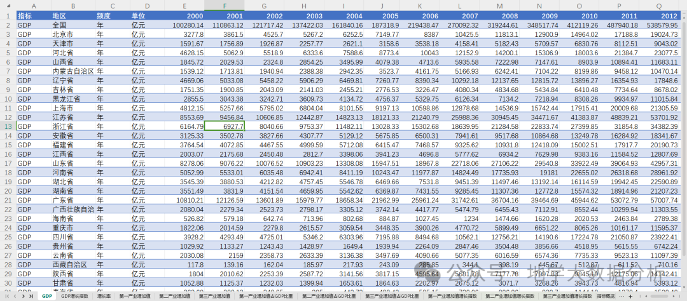Viewport: 687px width, 301px height.
Task: Select the active cell showing 6927.7
Action: click(x=225, y=126)
